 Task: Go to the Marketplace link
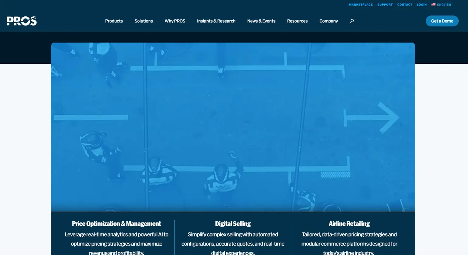point(360,5)
